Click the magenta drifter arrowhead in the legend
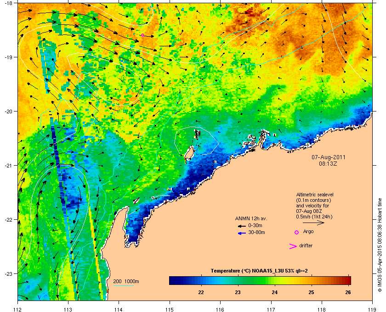386x312 pixels. pos(293,246)
